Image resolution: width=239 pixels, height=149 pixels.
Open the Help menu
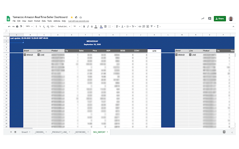coord(64,21)
